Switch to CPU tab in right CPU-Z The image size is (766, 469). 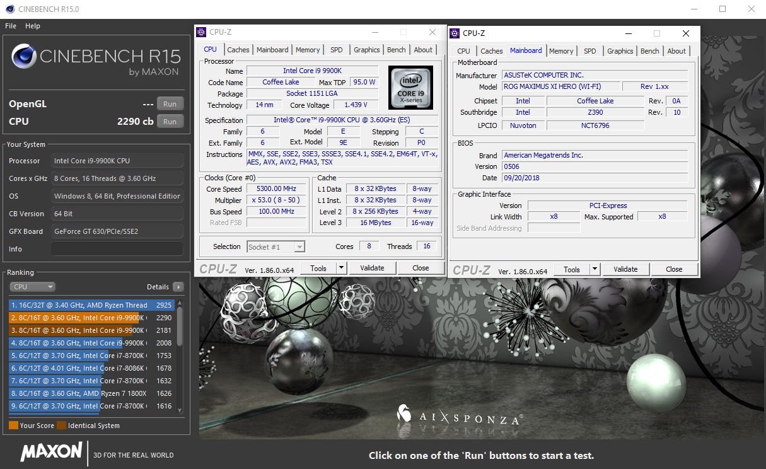[x=464, y=51]
